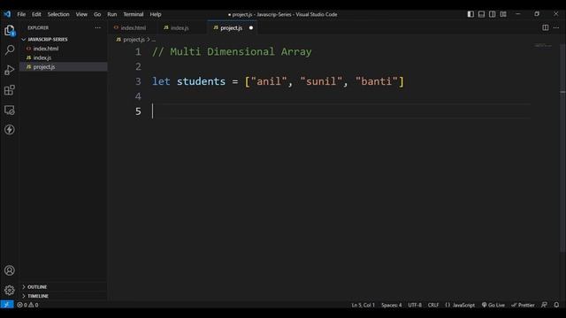Viewport: 566px width, 318px height.
Task: Click the VS Code logo icon in title bar
Action: click(x=7, y=14)
